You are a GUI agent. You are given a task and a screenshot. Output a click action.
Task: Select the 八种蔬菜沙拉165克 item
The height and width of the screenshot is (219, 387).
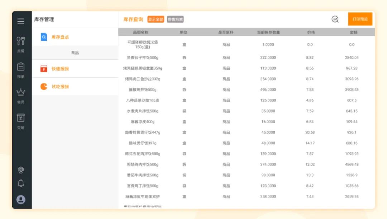click(143, 100)
